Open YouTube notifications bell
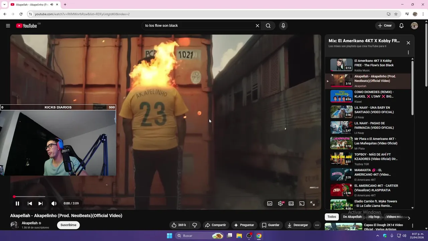The height and width of the screenshot is (241, 428). (402, 26)
